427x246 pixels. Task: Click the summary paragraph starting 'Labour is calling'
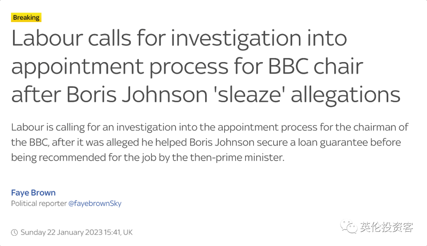click(210, 142)
